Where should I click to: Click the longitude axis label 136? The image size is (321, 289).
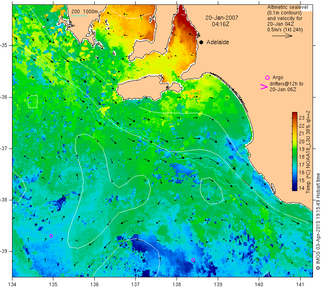click(94, 285)
